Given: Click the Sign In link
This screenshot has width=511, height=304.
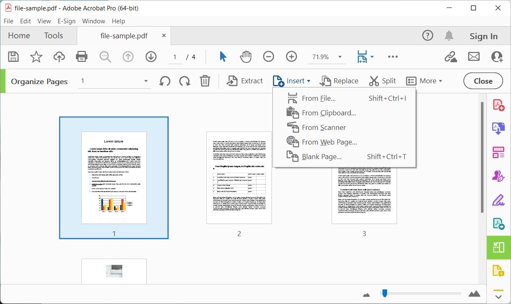Looking at the screenshot, I should (483, 37).
